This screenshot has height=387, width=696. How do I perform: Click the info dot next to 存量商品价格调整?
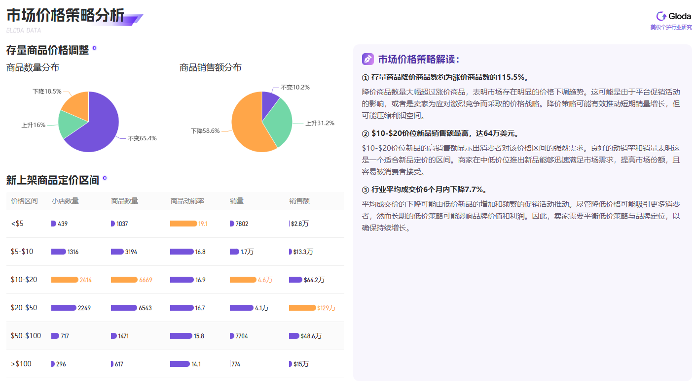coord(94,48)
